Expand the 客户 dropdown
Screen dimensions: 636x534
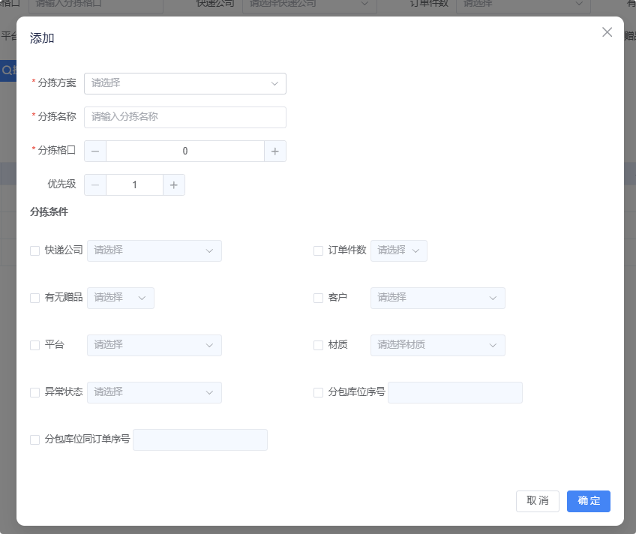(438, 298)
